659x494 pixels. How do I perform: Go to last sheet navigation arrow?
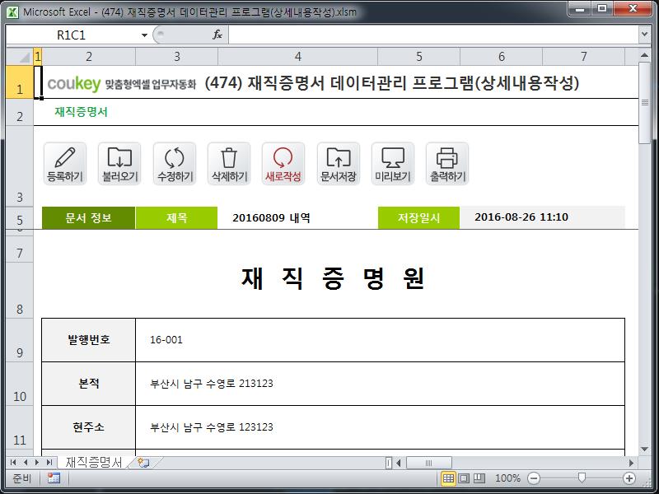(x=49, y=463)
